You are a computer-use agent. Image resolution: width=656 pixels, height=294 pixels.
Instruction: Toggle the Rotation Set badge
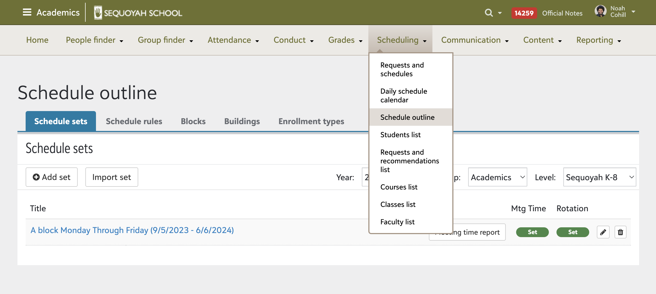tap(573, 232)
